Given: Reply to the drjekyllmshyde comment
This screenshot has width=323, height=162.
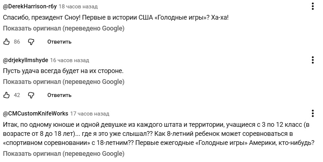Looking at the screenshot, I should (x=59, y=95).
